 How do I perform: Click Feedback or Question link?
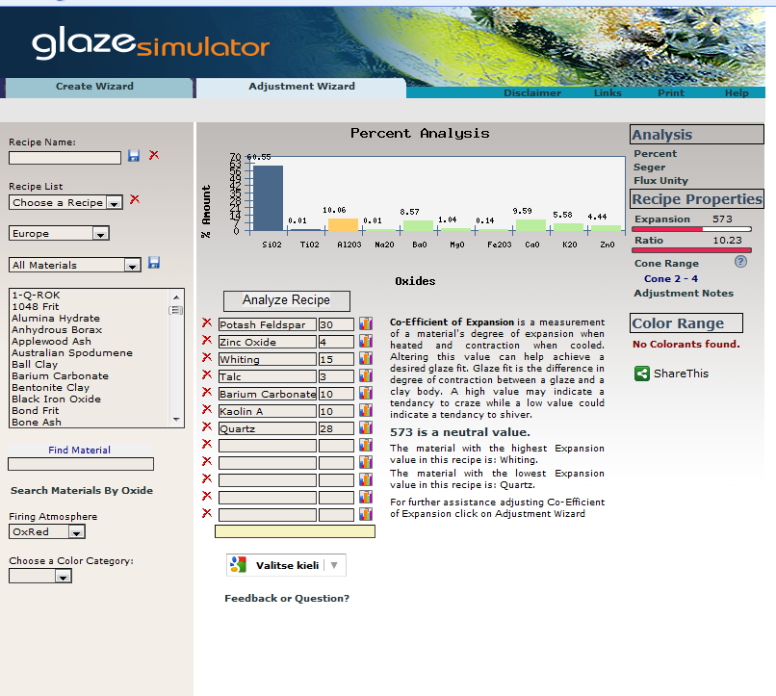click(287, 598)
